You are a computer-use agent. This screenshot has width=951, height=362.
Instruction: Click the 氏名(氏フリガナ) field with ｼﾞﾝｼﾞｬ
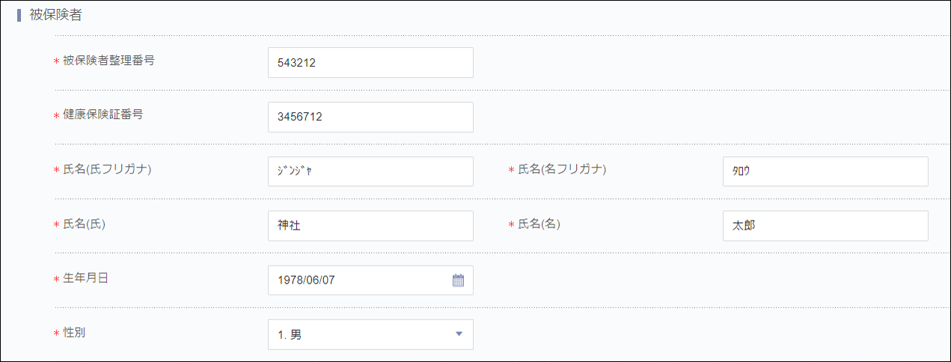[x=370, y=171]
